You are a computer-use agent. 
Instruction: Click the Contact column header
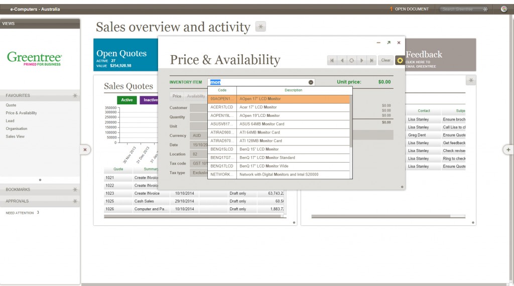coord(424,111)
